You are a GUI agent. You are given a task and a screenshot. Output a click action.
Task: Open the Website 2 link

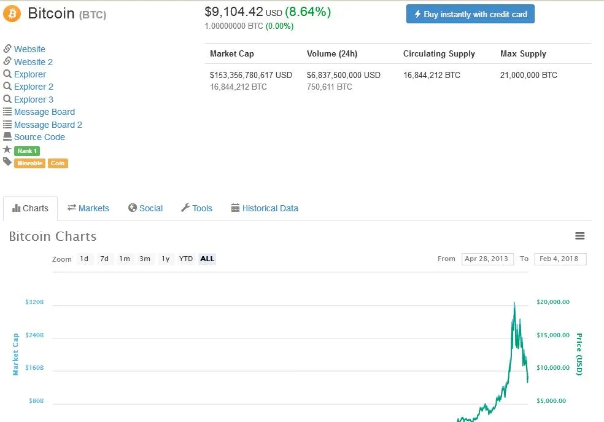34,61
